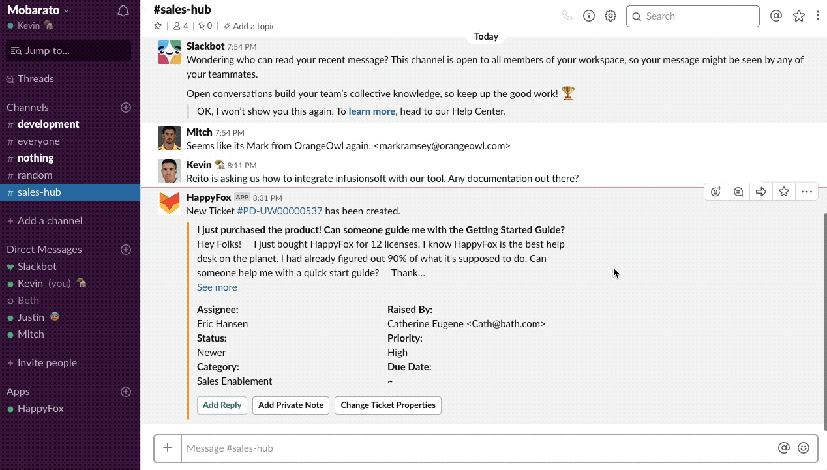Image resolution: width=827 pixels, height=470 pixels.
Task: Click Change Ticket Properties button
Action: coord(388,405)
